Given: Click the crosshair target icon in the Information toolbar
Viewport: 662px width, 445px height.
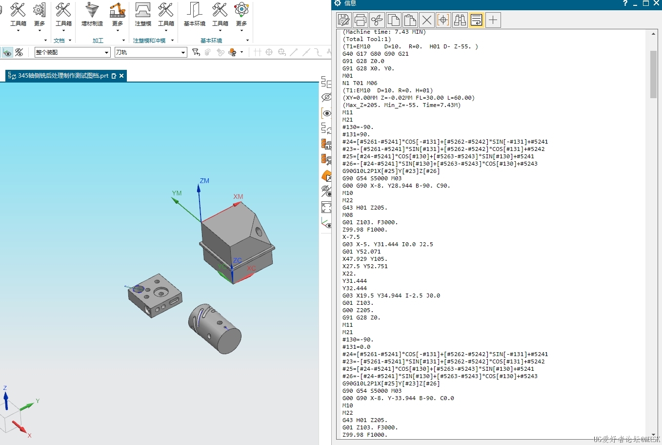Looking at the screenshot, I should coord(443,20).
